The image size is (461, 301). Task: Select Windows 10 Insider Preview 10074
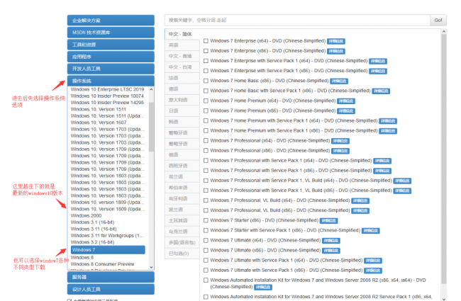point(108,96)
